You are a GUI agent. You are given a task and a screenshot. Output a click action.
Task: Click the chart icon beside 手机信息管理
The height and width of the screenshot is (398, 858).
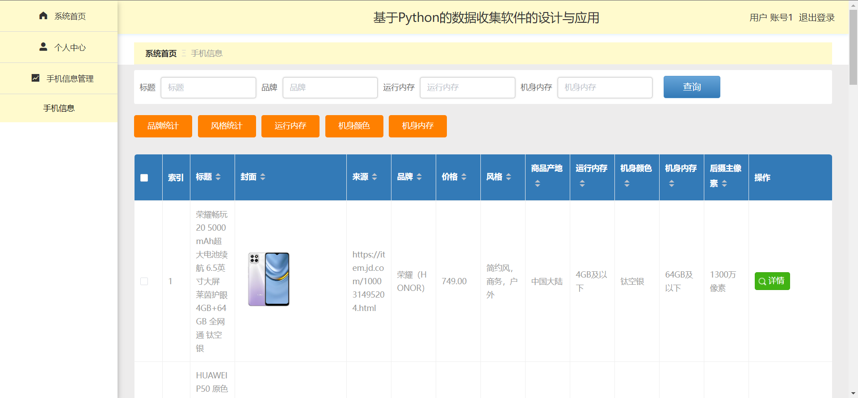tap(36, 78)
